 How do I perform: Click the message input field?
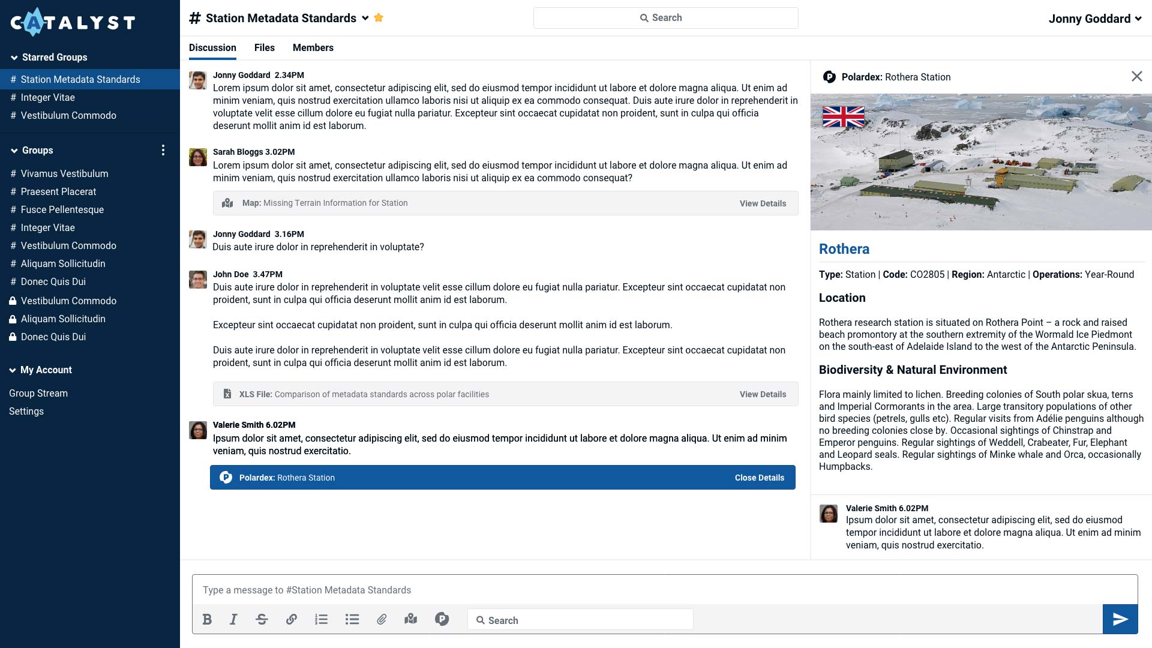(665, 589)
